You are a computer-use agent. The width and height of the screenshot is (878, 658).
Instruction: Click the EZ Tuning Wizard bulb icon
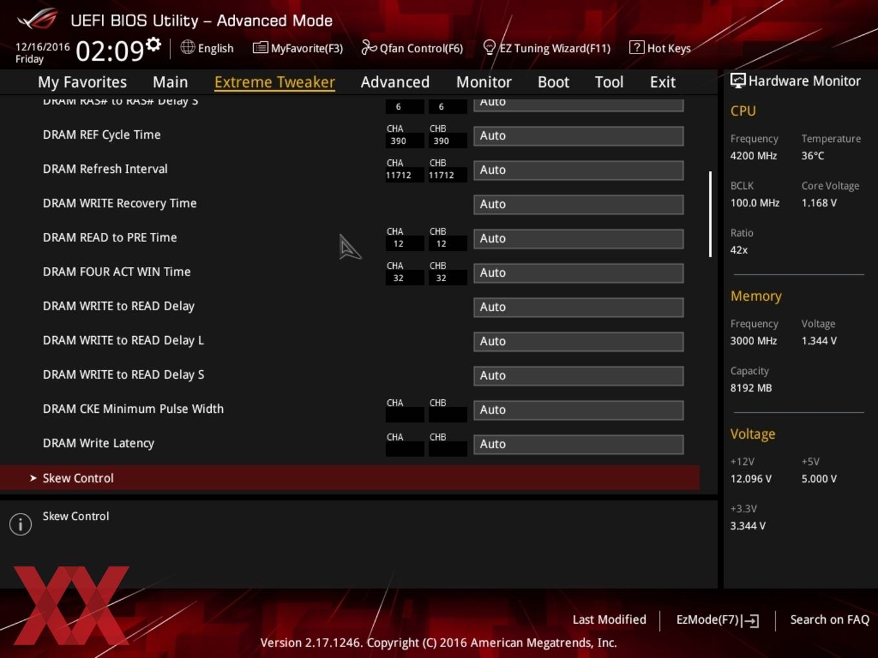pyautogui.click(x=489, y=48)
